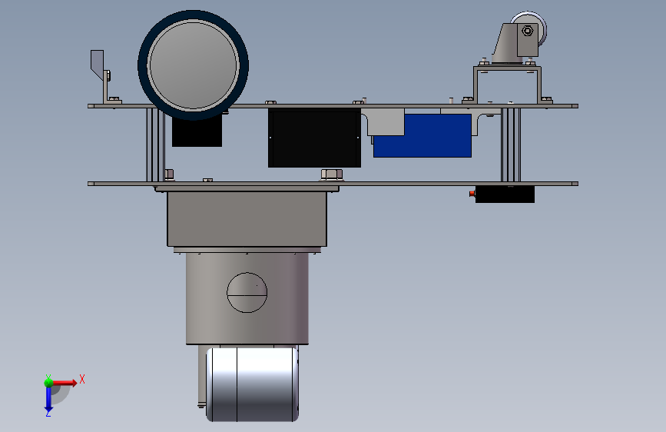Viewport: 666px width, 432px height.
Task: Select the black switch box under lower plate
Action: pos(505,194)
